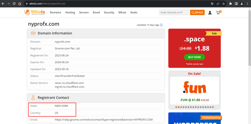Open Security menu

coord(109,12)
